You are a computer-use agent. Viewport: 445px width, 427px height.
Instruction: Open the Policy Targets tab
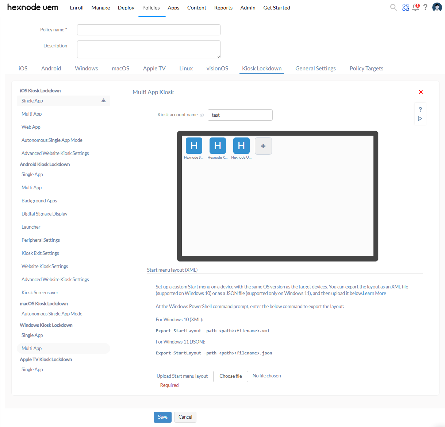(x=366, y=69)
